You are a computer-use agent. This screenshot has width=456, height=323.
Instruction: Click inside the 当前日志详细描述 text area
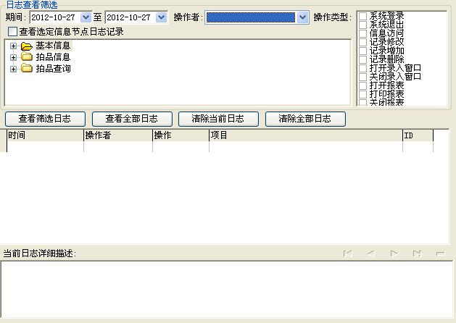tap(227, 289)
